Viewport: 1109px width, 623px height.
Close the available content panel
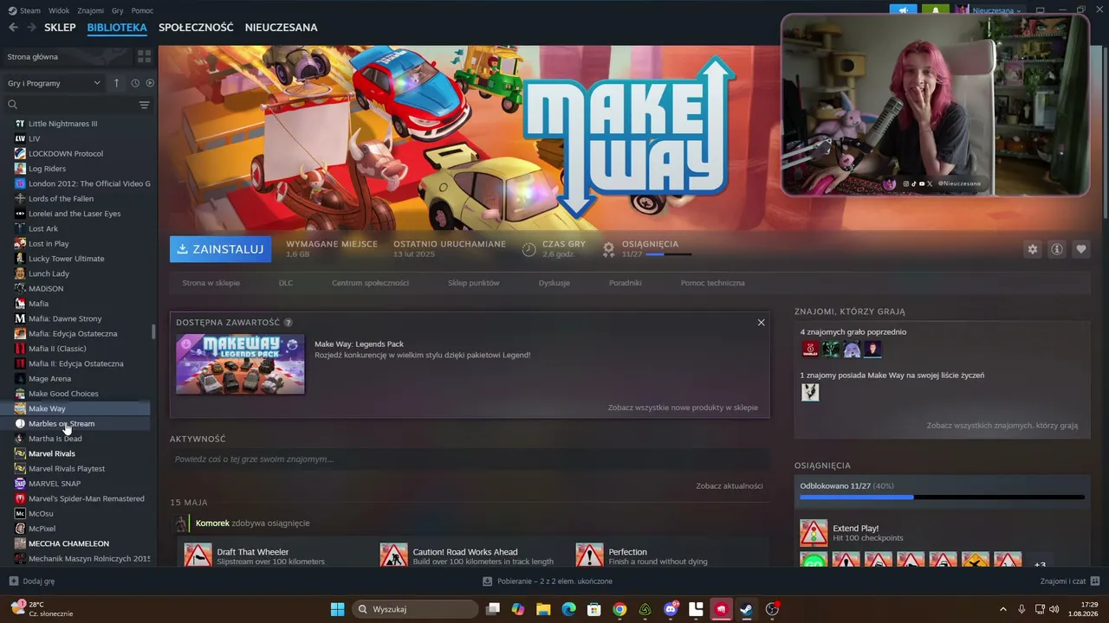pos(761,323)
